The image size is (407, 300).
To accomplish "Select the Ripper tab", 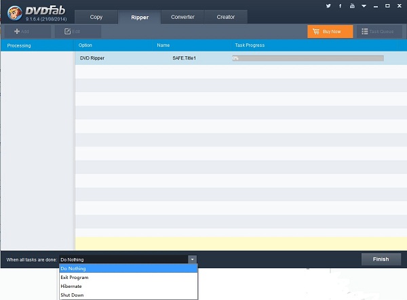I will click(140, 18).
